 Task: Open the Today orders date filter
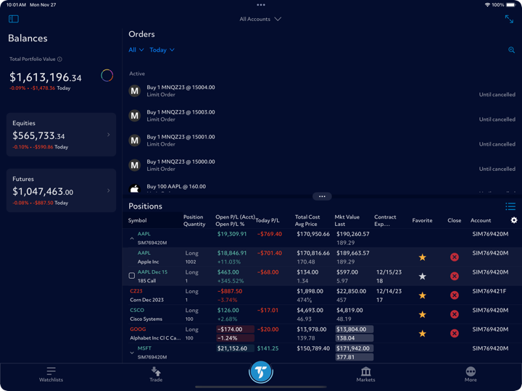coord(162,50)
